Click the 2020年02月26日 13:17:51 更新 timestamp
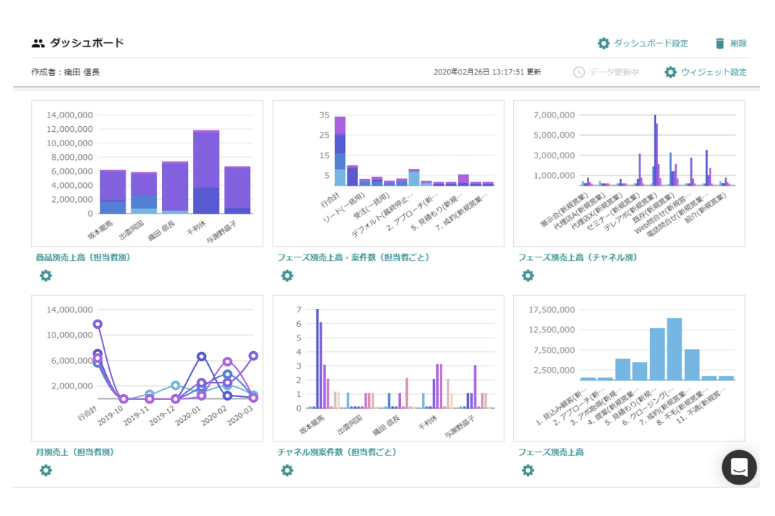The image size is (775, 516). pos(487,72)
